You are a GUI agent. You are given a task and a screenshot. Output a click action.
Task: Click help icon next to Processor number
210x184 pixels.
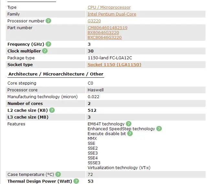click(48, 21)
